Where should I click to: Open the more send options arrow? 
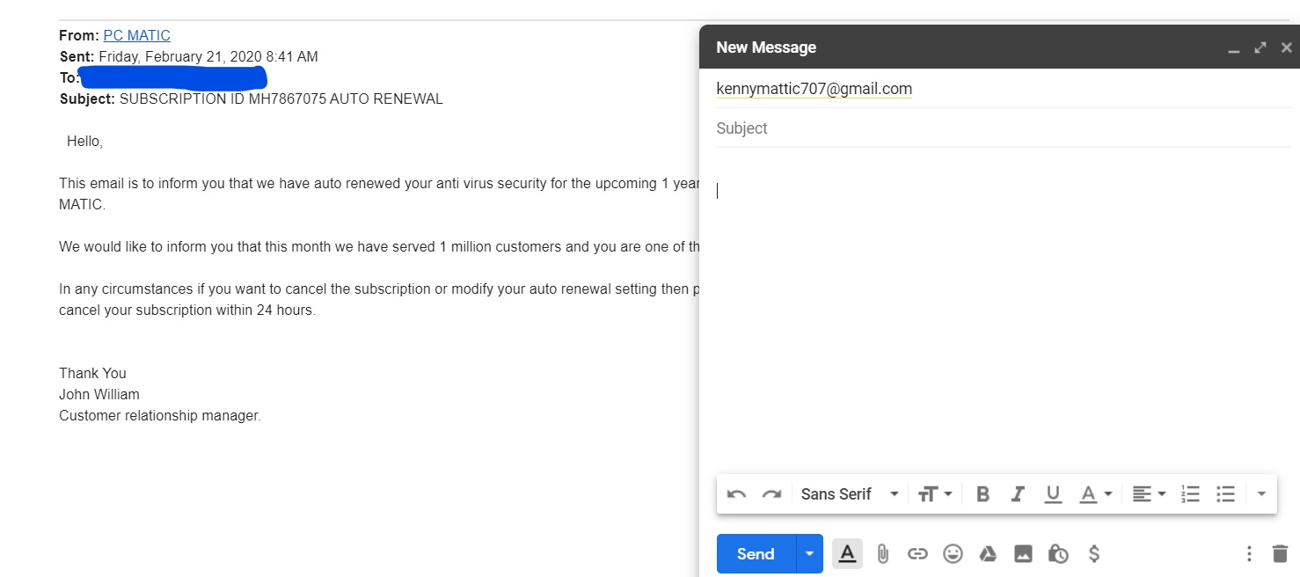tap(810, 554)
